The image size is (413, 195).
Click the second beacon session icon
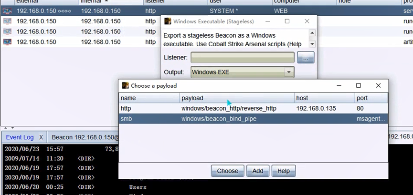point(7,21)
